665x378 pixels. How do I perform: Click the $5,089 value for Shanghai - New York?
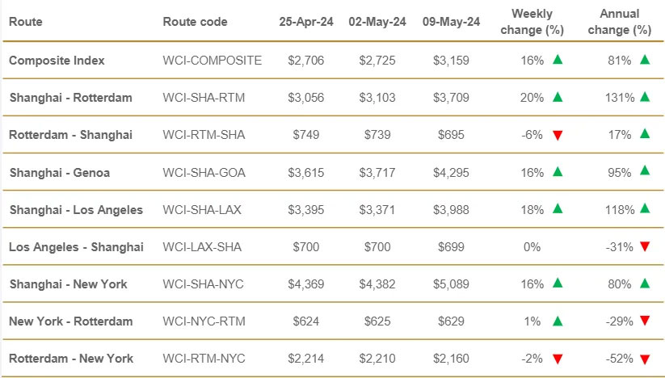451,284
